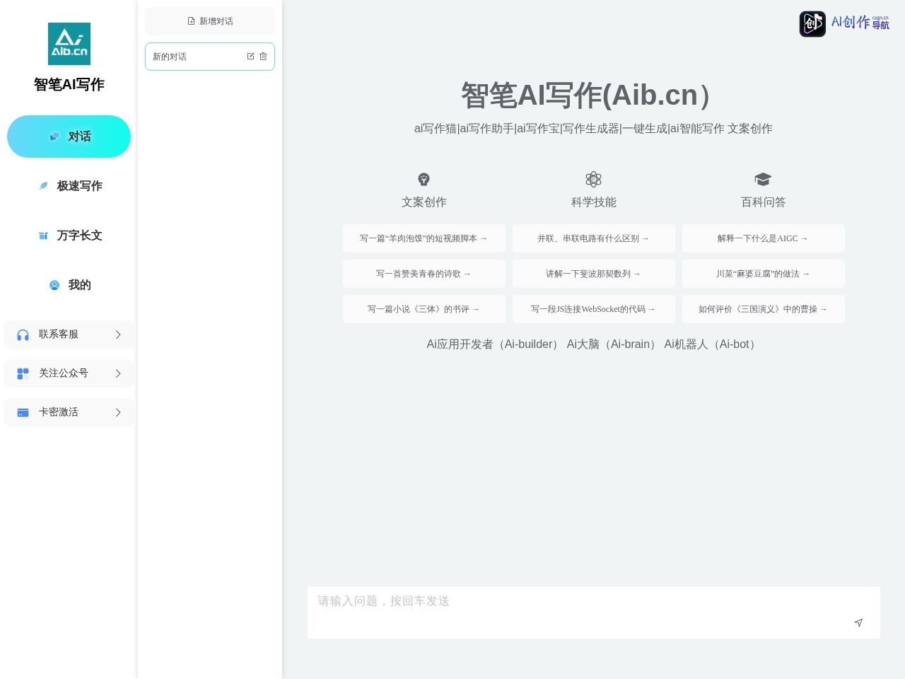Image resolution: width=905 pixels, height=679 pixels.
Task: Click the 百科问答 heading
Action: (x=764, y=202)
